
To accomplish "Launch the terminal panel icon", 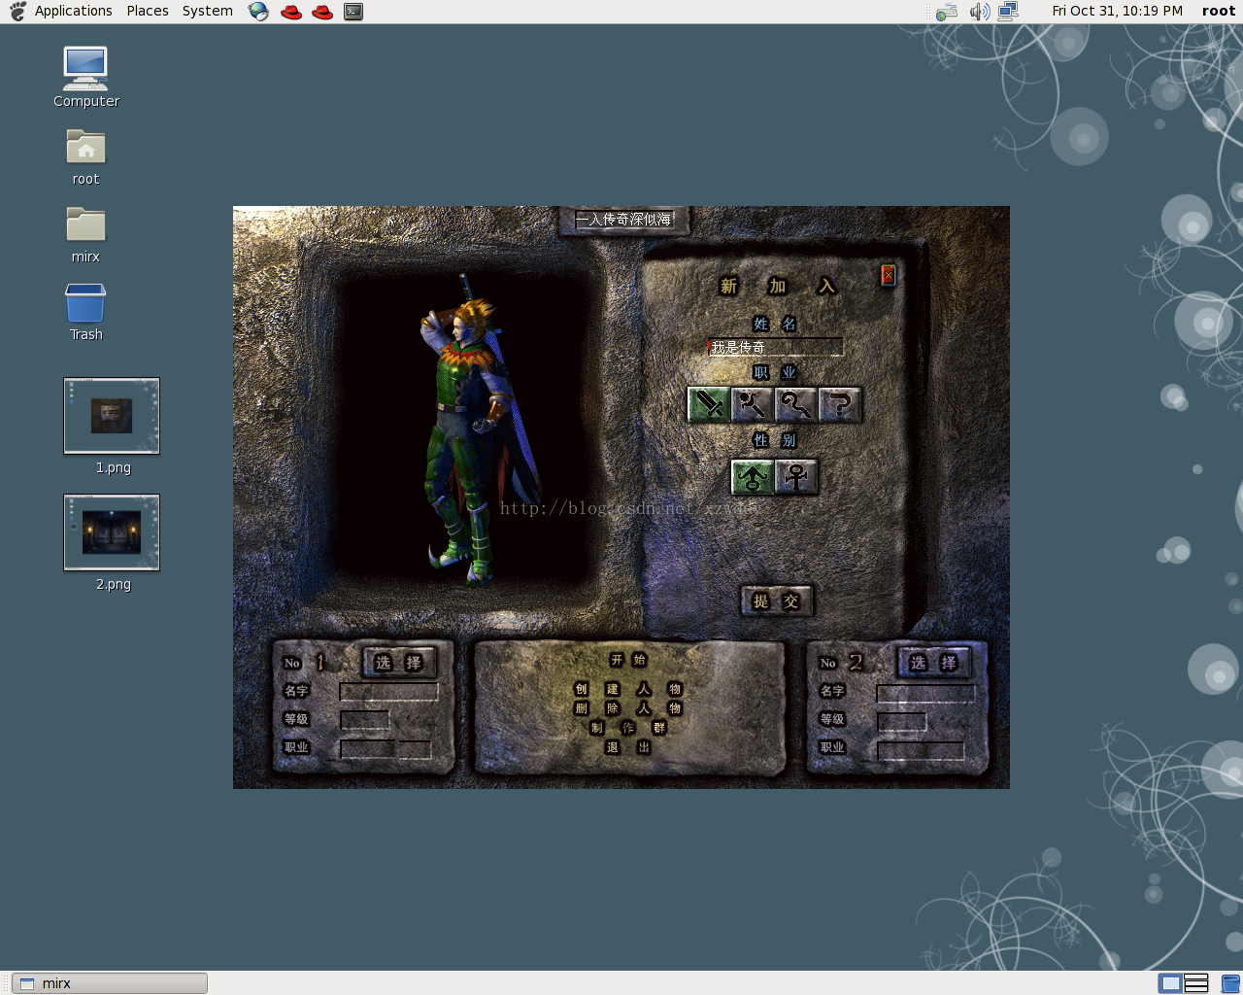I will click(353, 12).
